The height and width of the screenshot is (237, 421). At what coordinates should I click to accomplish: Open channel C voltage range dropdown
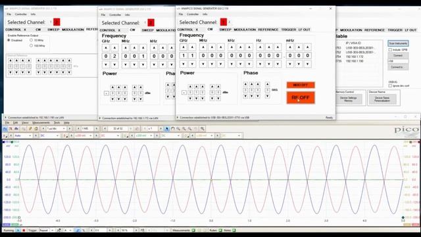pos(143,136)
